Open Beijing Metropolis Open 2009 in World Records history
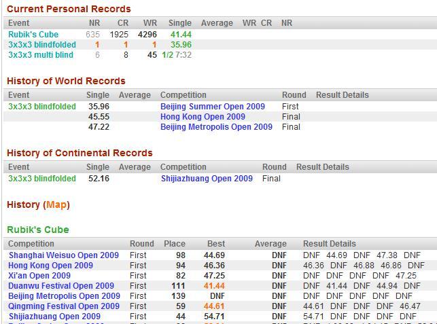 pos(216,127)
